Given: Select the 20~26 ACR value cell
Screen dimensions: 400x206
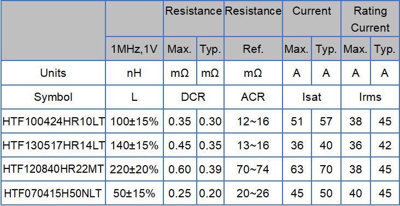Looking at the screenshot, I should click(253, 193).
